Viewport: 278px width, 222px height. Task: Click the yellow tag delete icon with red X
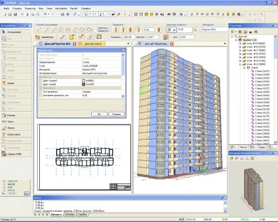(x=72, y=37)
